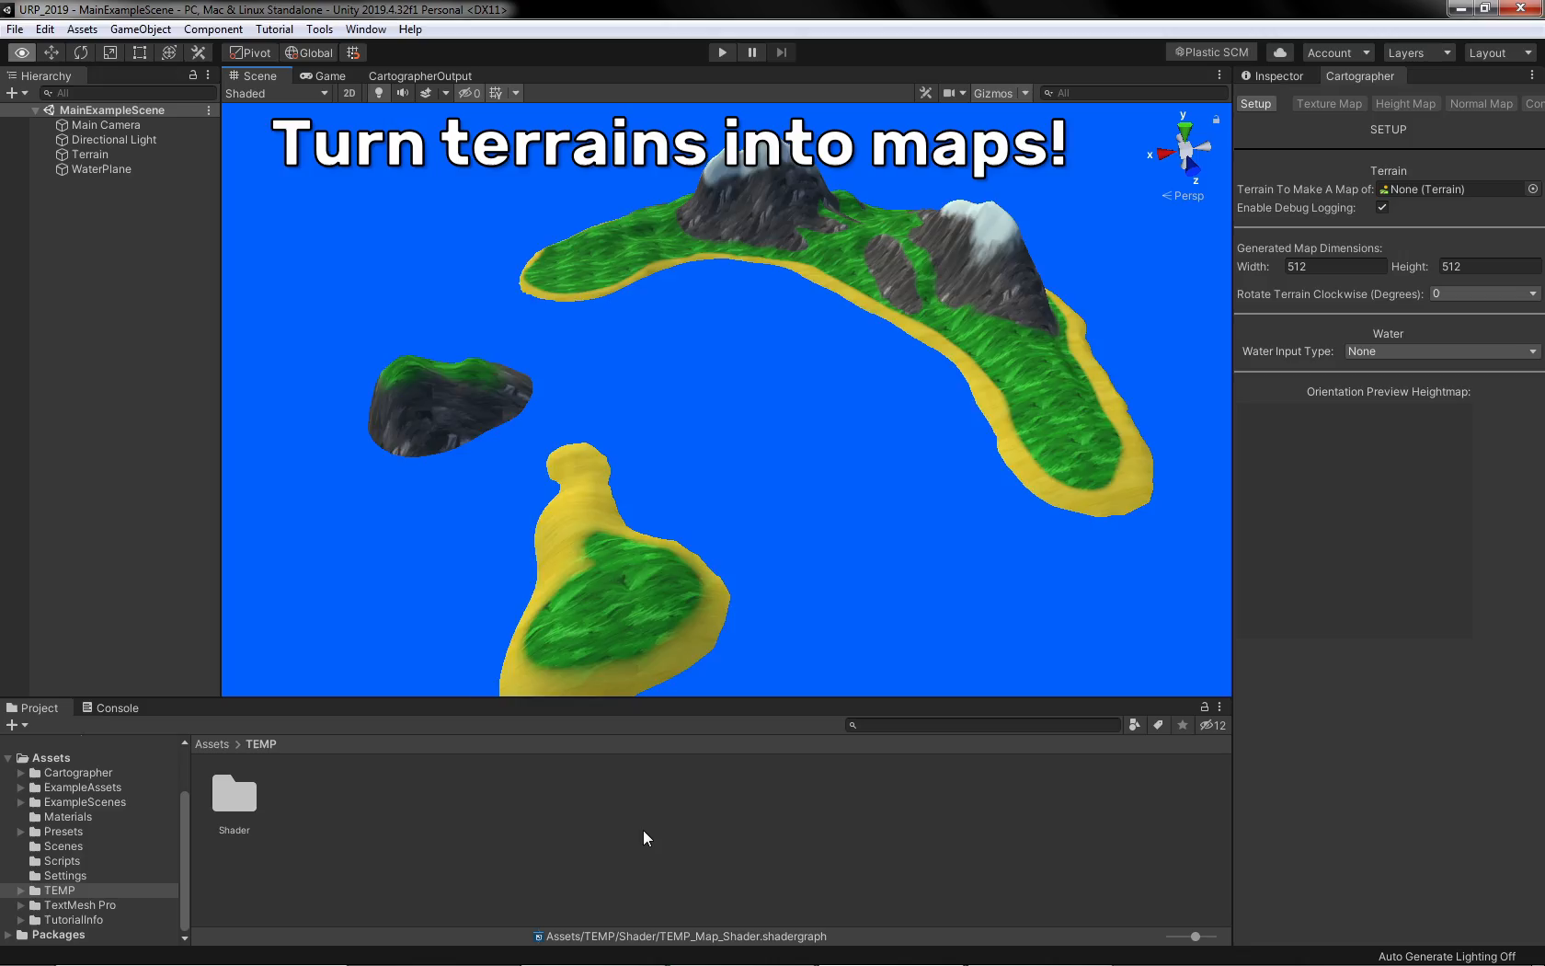Open Gizmos dropdown arrow

pyautogui.click(x=1025, y=93)
